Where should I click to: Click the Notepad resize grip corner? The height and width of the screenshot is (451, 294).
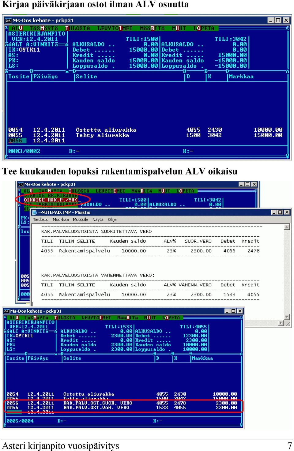coord(287,323)
